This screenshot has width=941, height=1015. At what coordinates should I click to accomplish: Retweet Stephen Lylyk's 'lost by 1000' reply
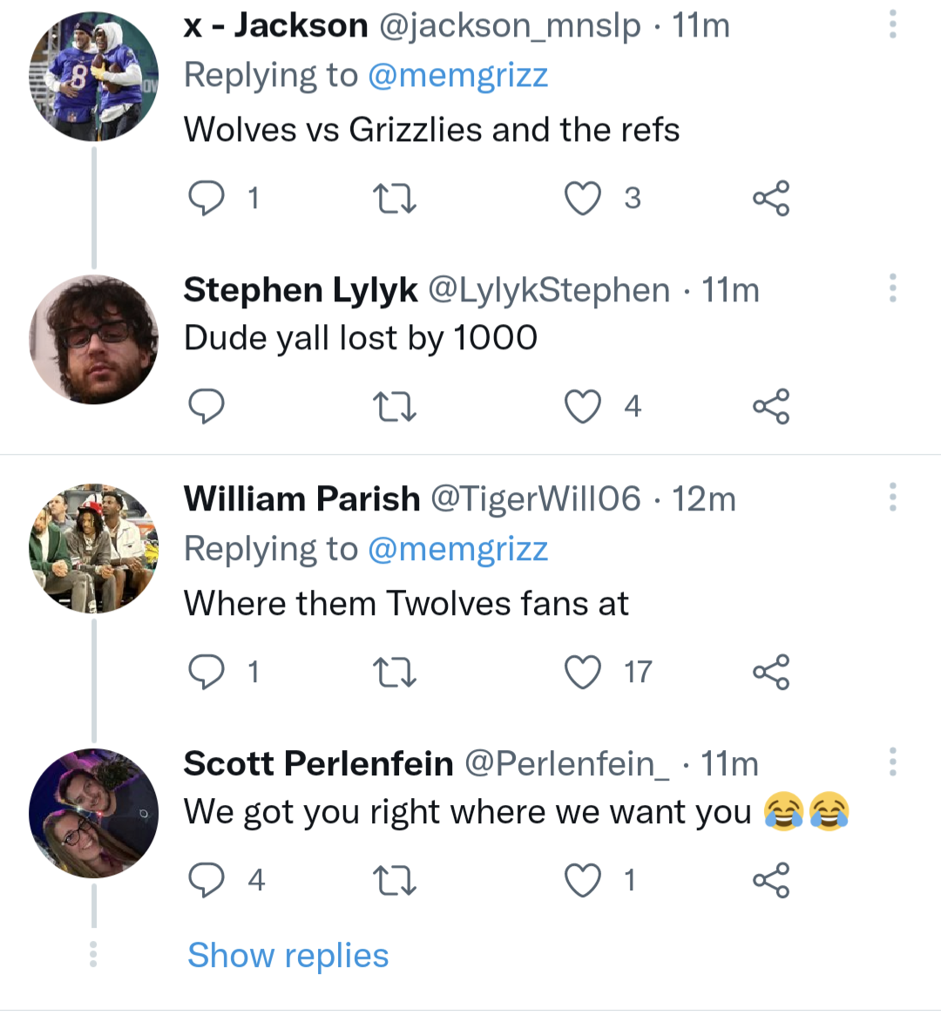pyautogui.click(x=395, y=406)
